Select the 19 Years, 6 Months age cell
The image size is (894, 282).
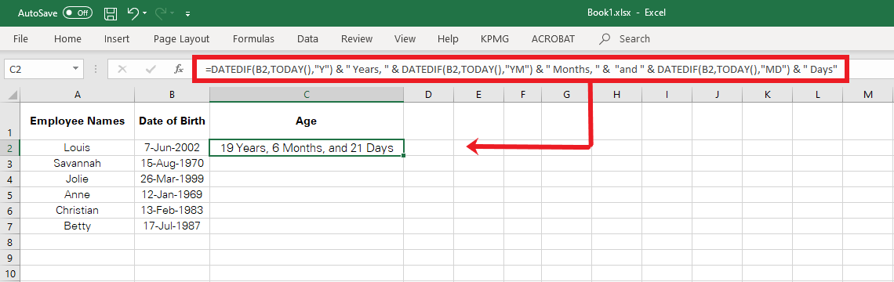tap(307, 148)
